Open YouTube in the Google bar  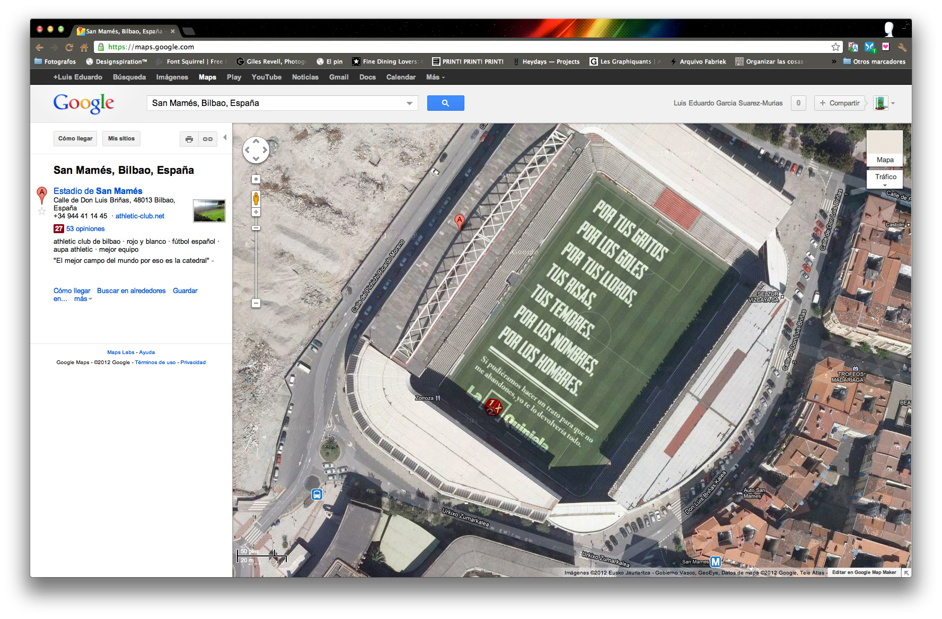click(267, 77)
